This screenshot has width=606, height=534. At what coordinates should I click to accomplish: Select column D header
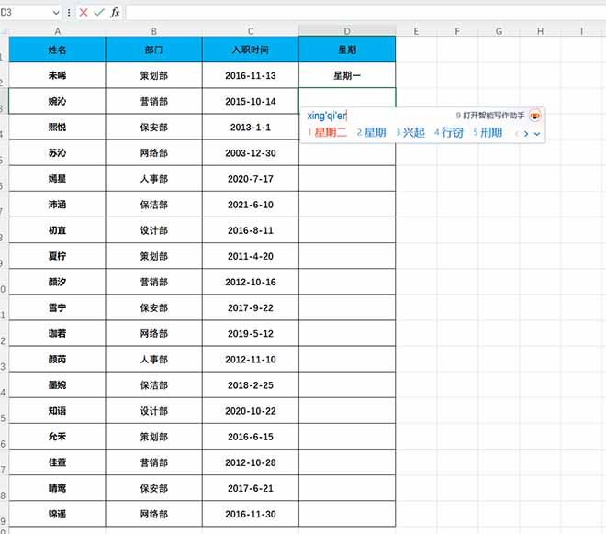[347, 31]
